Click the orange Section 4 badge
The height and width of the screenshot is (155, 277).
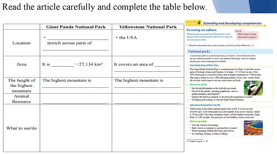coord(194,23)
